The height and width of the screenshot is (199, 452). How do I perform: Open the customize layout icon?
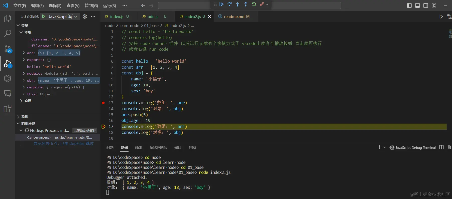tap(434, 5)
